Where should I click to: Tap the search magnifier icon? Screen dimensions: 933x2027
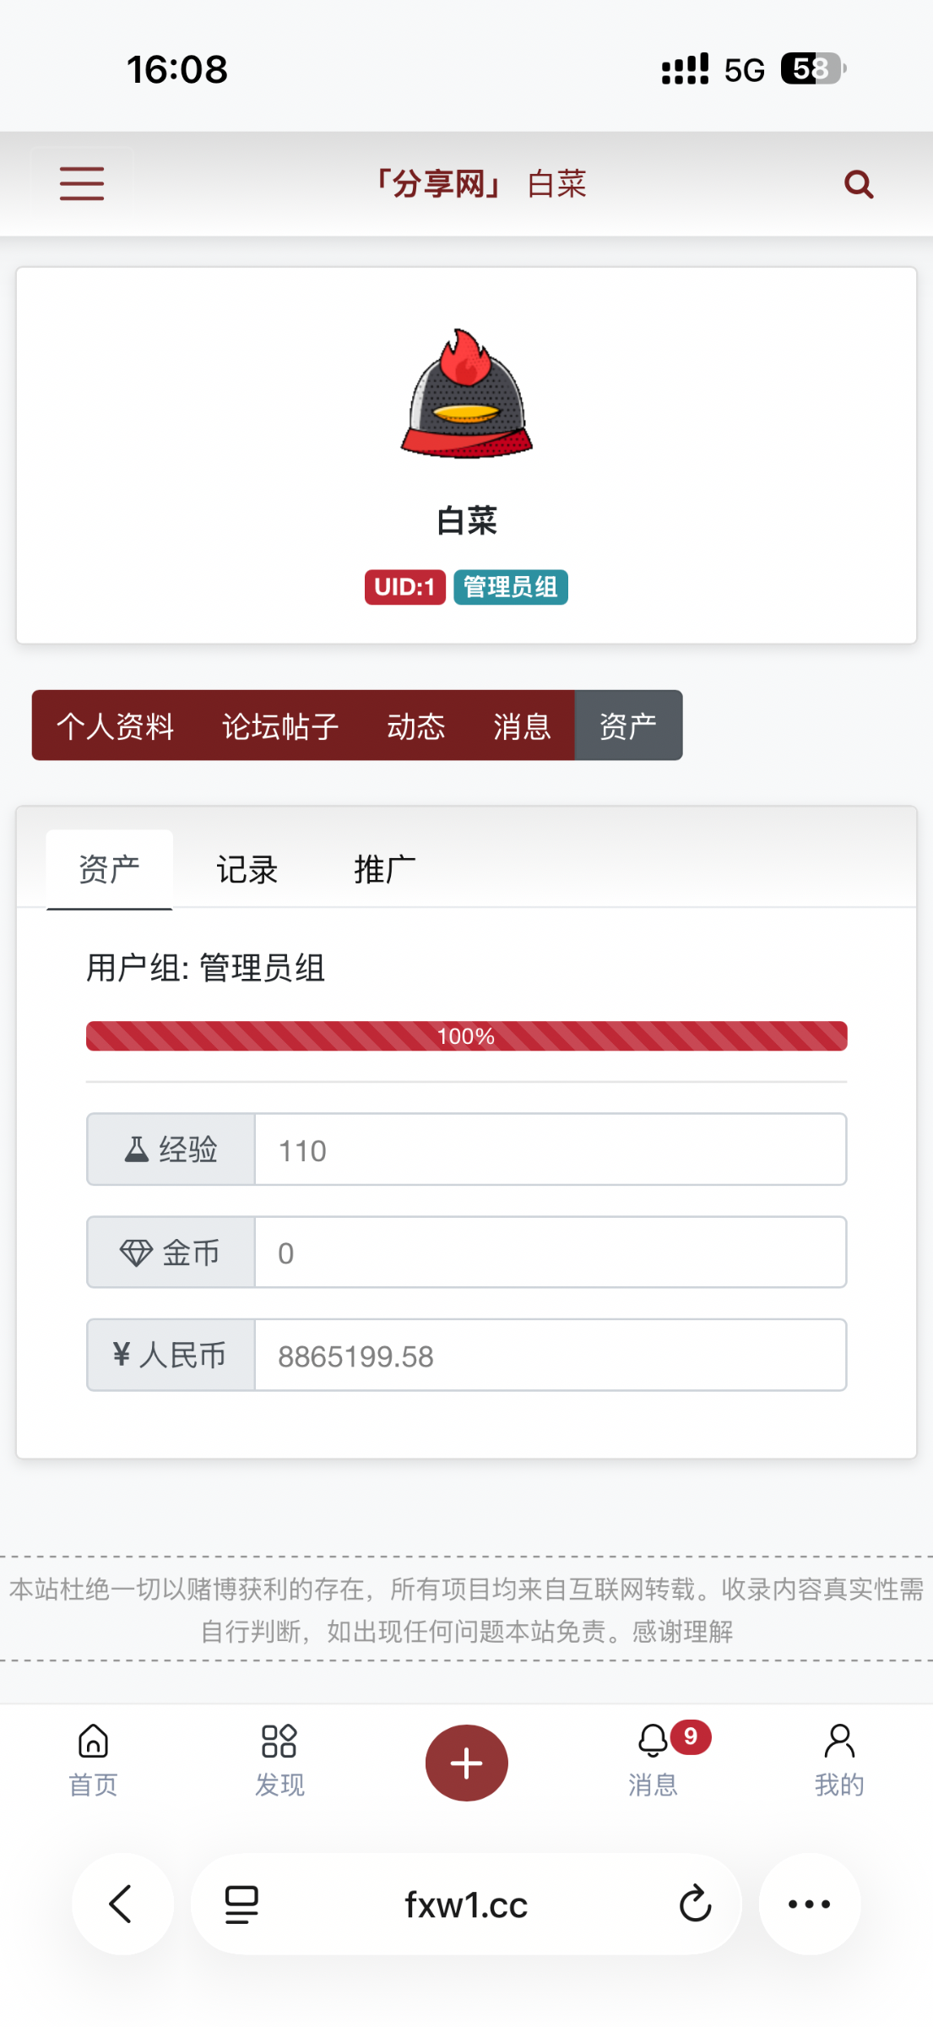(858, 183)
